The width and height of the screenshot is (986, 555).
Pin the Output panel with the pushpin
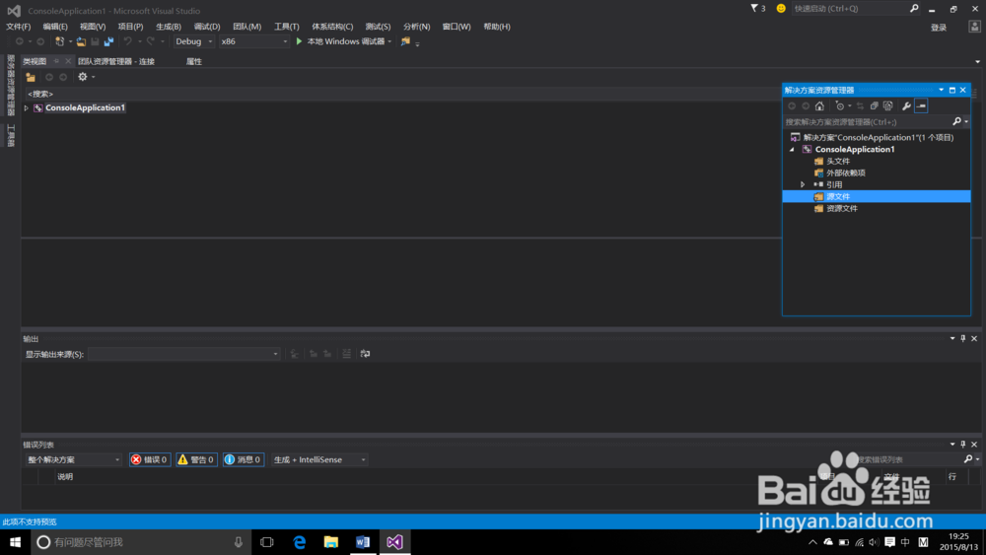(x=962, y=338)
